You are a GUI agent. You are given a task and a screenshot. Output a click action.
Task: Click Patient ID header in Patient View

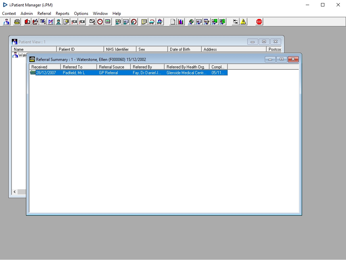coord(80,49)
